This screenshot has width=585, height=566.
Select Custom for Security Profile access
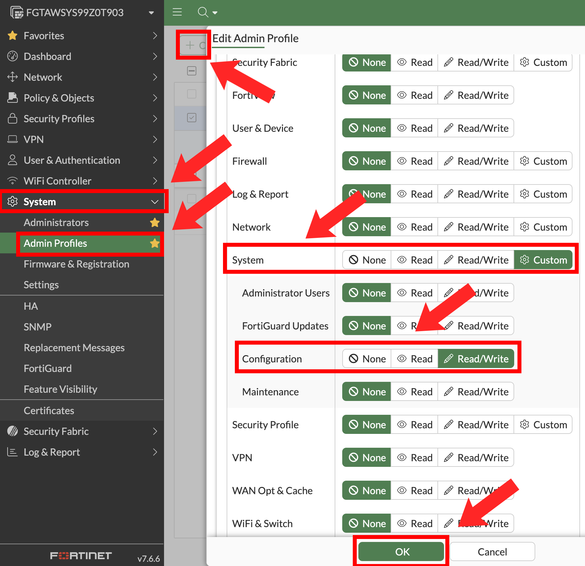click(543, 425)
